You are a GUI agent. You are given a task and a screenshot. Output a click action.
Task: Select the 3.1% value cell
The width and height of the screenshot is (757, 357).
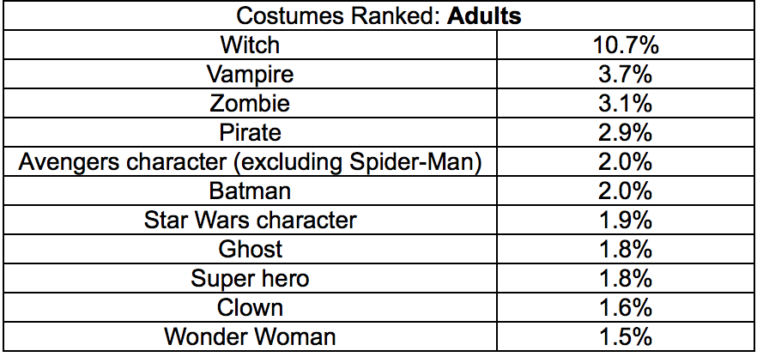[625, 103]
